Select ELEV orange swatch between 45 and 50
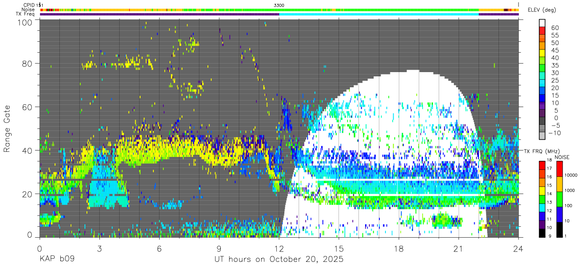The image size is (583, 269). [542, 46]
